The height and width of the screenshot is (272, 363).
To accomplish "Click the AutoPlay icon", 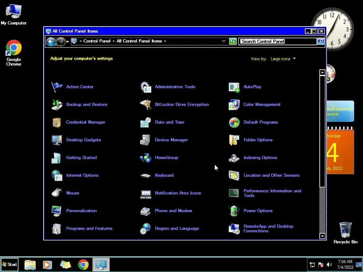I will coord(234,87).
